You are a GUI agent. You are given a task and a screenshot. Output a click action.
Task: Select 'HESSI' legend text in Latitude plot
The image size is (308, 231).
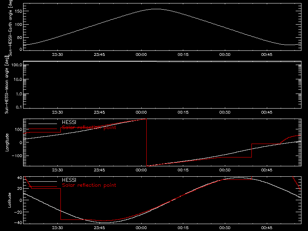69,180
